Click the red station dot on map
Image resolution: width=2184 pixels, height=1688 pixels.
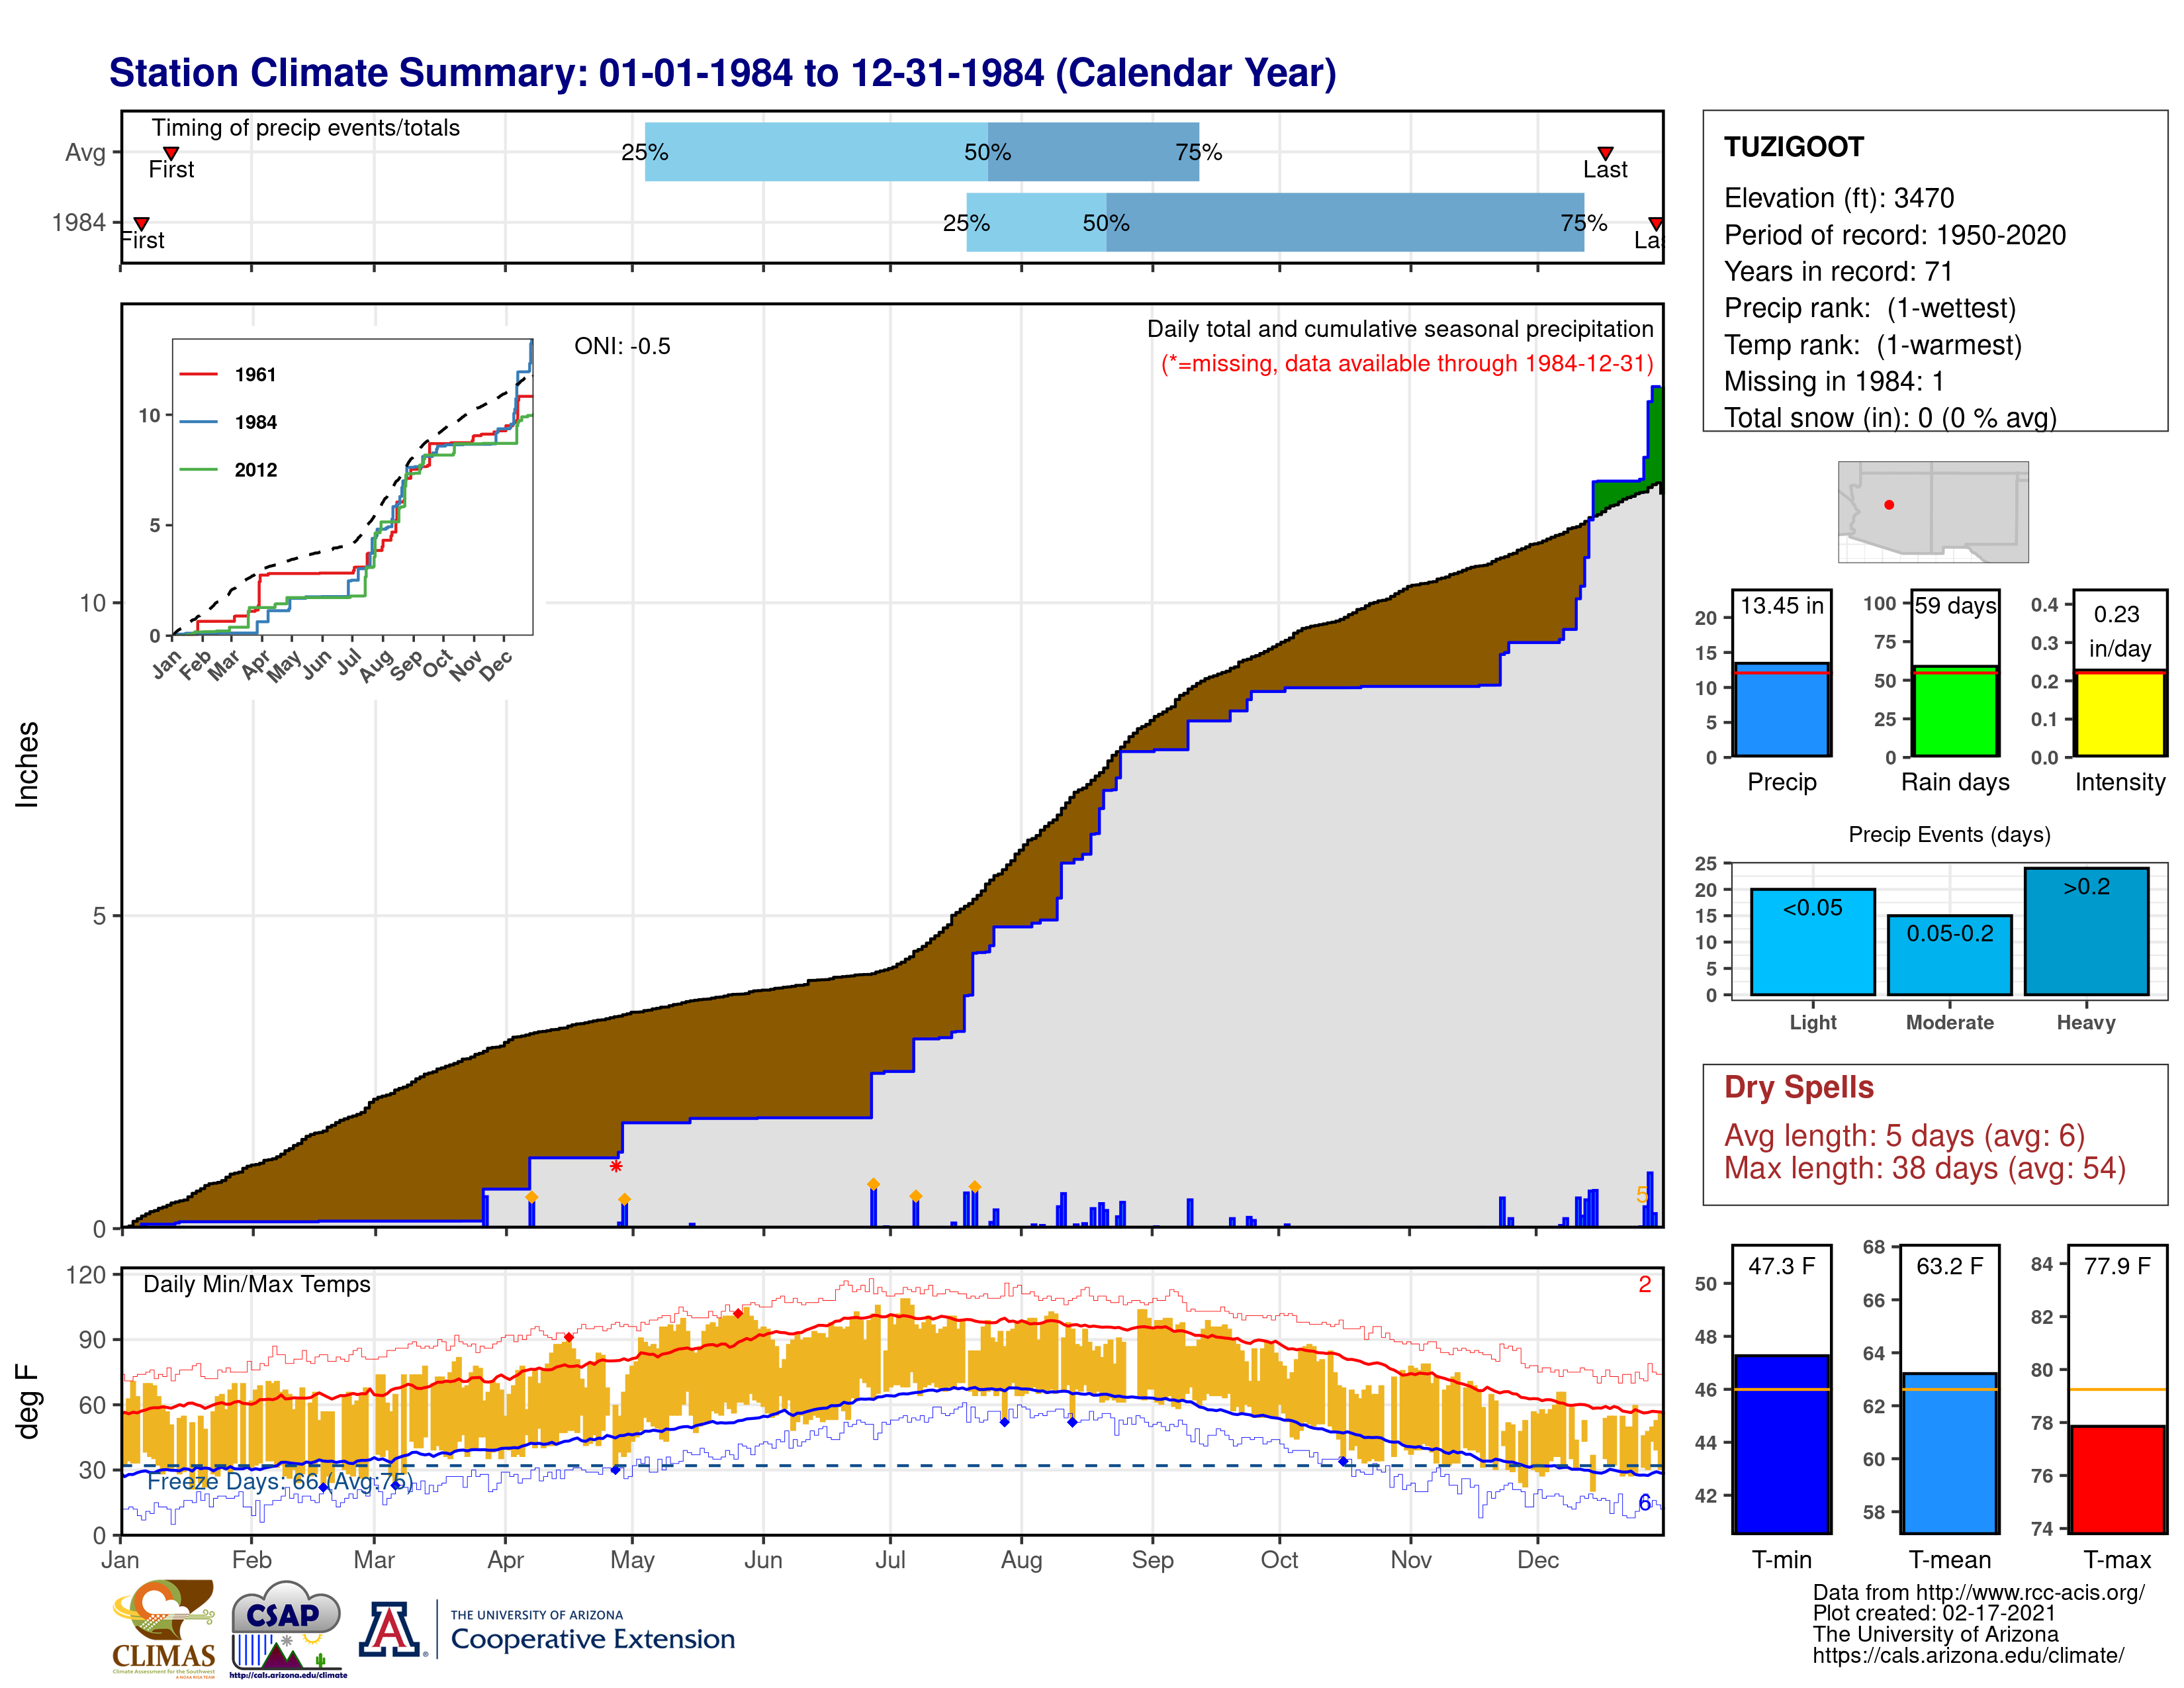tap(1889, 505)
